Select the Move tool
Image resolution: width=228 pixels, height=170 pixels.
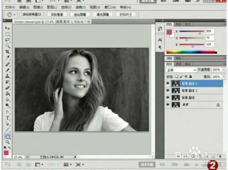(7, 28)
